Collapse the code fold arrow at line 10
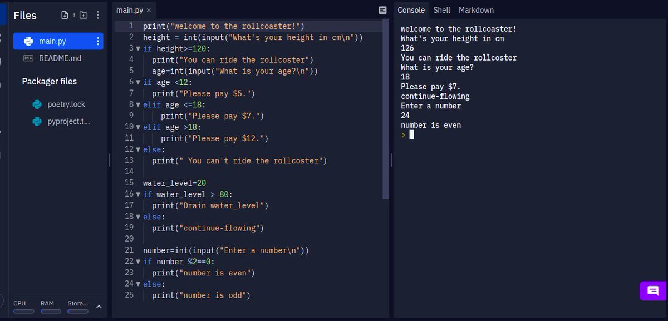Image resolution: width=668 pixels, height=321 pixels. pos(137,127)
